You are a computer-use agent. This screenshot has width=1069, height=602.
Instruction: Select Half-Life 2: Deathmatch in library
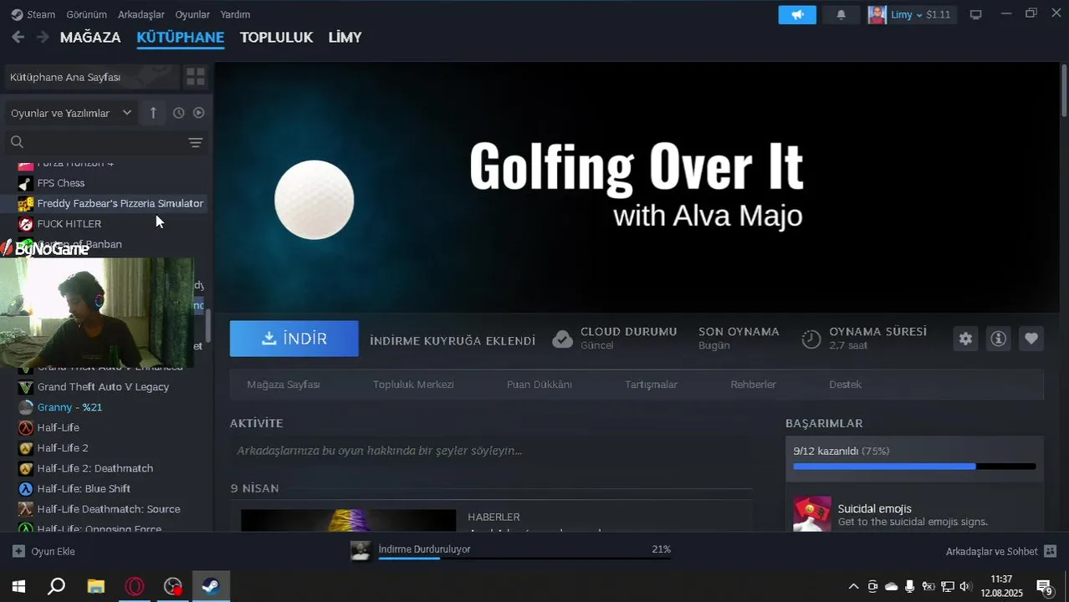95,468
